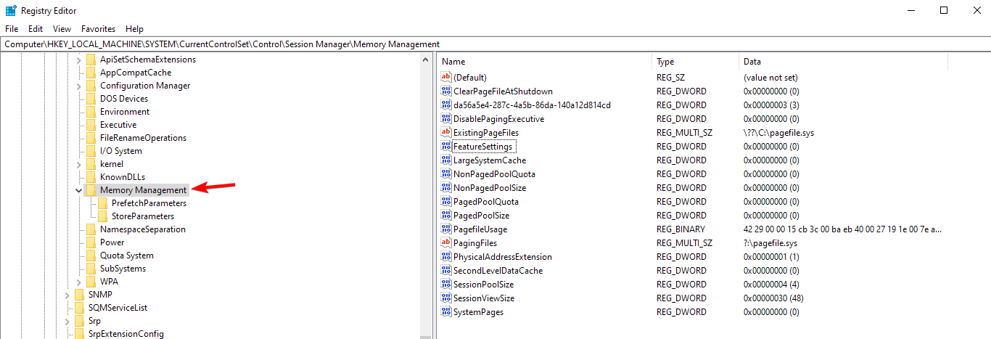Expand the Configuration Manager key
The height and width of the screenshot is (339, 991).
click(79, 86)
